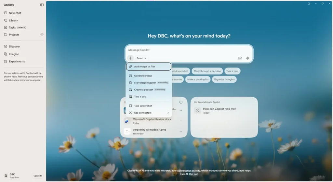Select Take screenshot menu entry

(x=149, y=106)
